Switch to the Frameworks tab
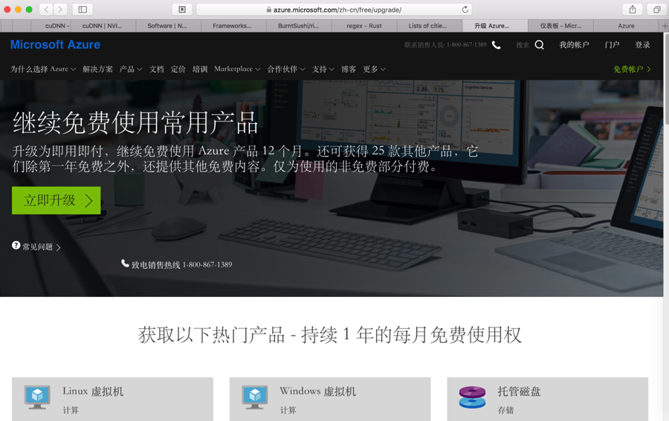669x421 pixels. click(232, 26)
